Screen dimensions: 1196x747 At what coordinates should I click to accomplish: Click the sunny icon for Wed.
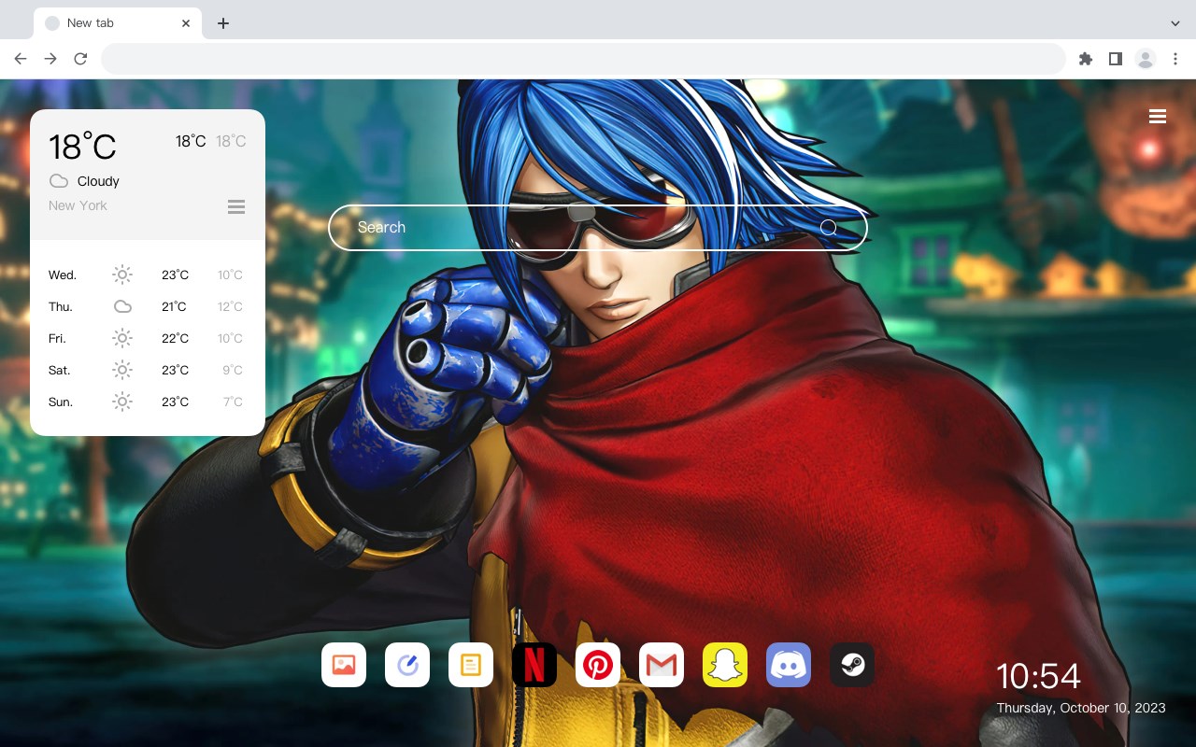click(122, 275)
